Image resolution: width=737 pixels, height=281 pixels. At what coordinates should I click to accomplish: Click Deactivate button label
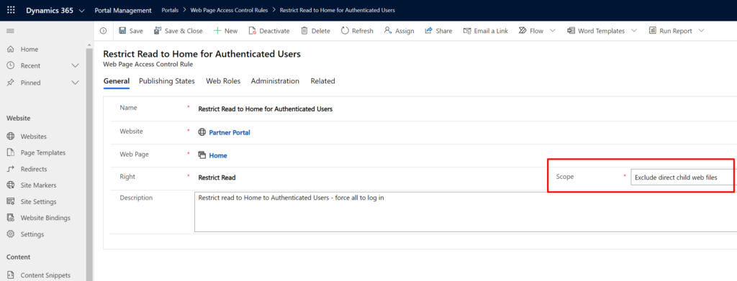coord(274,31)
